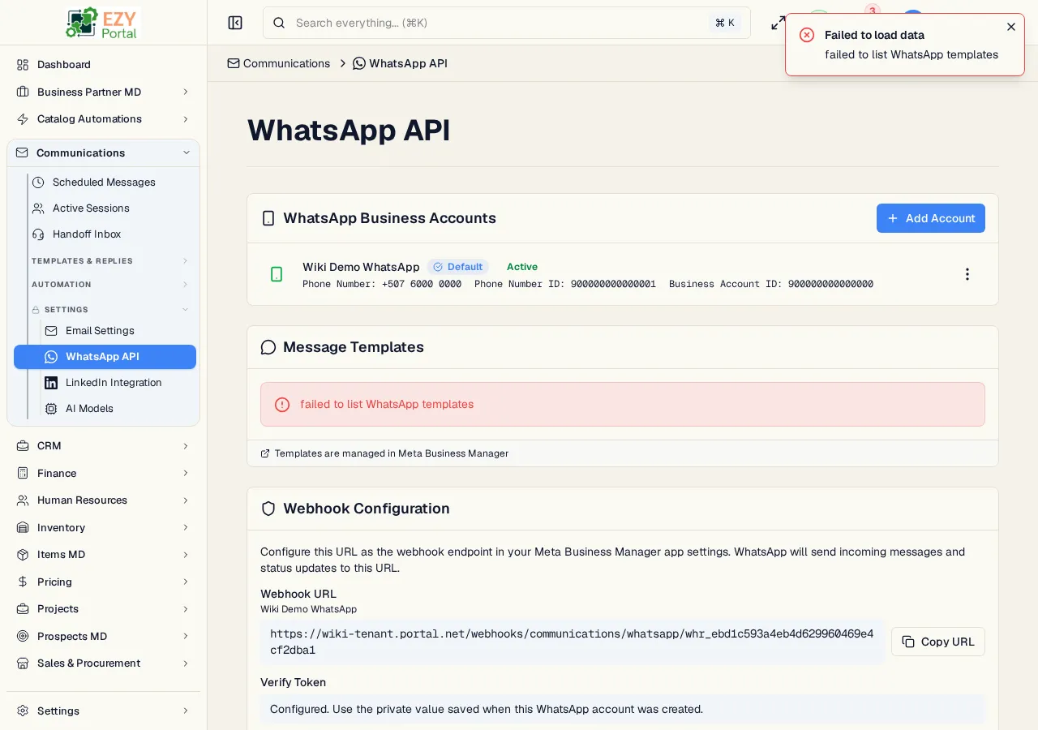Click the Default badge on Wiki Demo WhatsApp
This screenshot has height=730, width=1038.
(458, 267)
